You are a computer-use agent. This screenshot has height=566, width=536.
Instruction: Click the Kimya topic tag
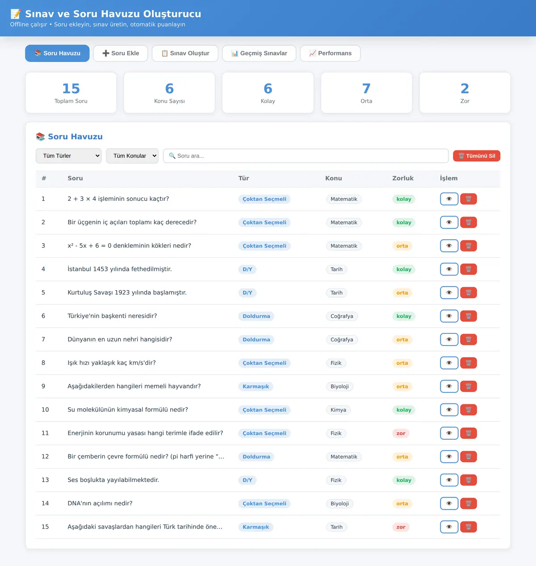(x=339, y=410)
